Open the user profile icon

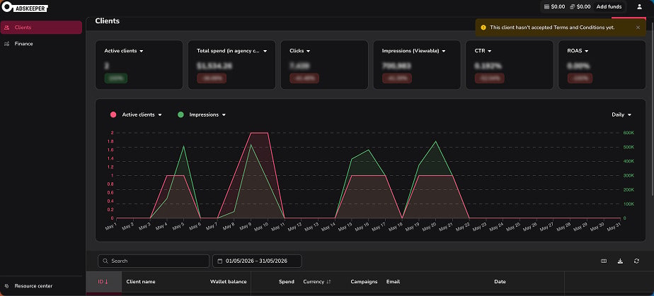click(639, 6)
